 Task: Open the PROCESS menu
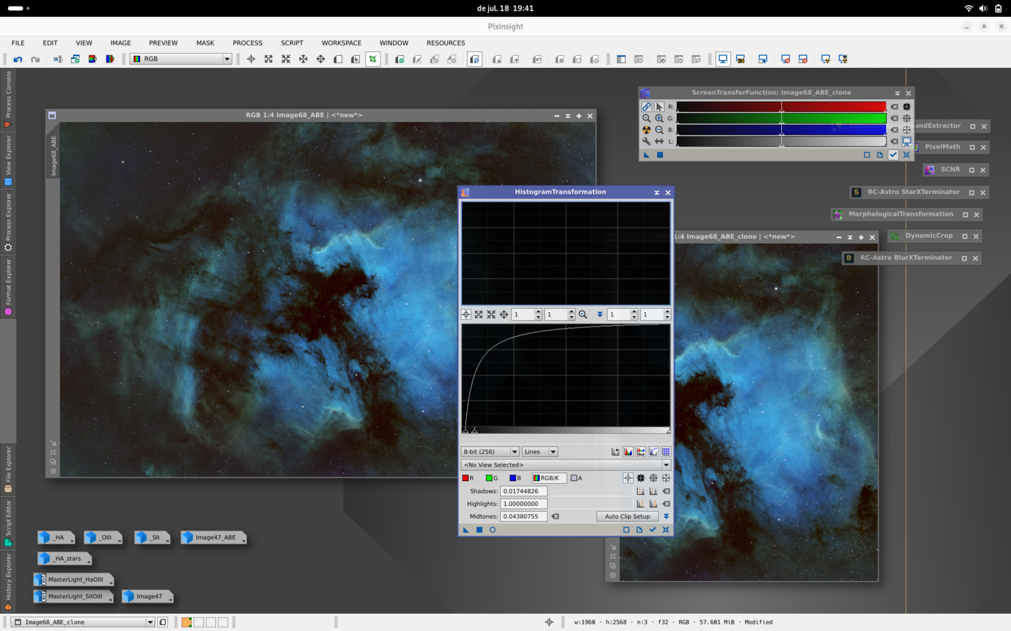[247, 43]
